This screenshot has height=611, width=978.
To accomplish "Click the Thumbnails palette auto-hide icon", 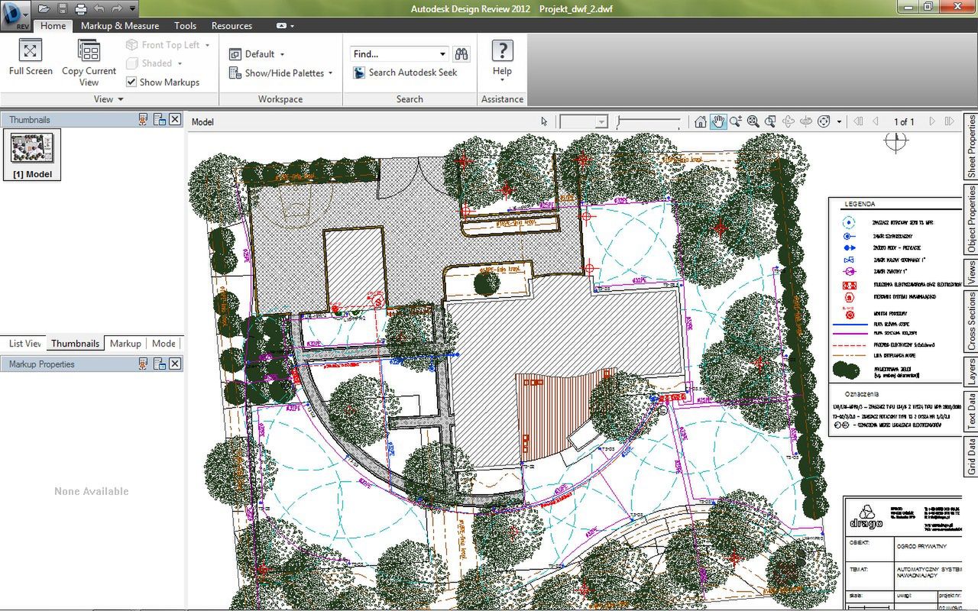I will [x=160, y=119].
